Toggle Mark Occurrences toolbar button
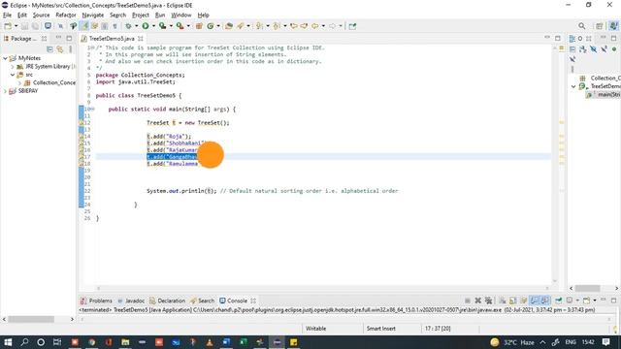 click(84, 26)
